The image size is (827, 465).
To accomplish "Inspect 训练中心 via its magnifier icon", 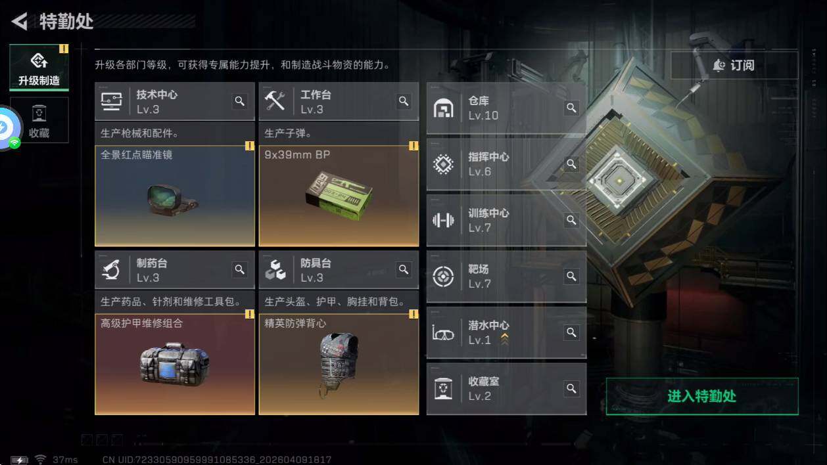I will (x=572, y=220).
